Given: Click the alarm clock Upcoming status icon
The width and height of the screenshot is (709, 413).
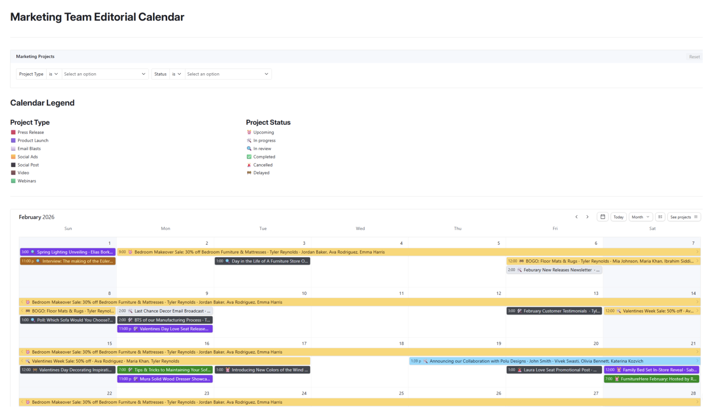Looking at the screenshot, I should click(x=249, y=132).
